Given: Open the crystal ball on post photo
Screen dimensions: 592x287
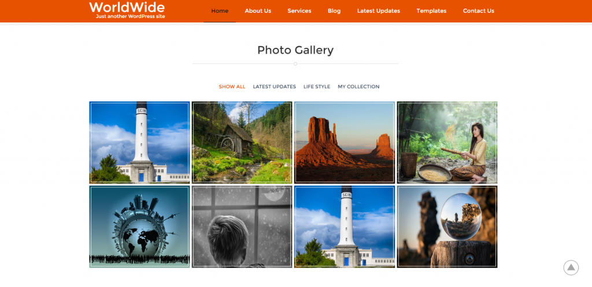Looking at the screenshot, I should (x=447, y=227).
